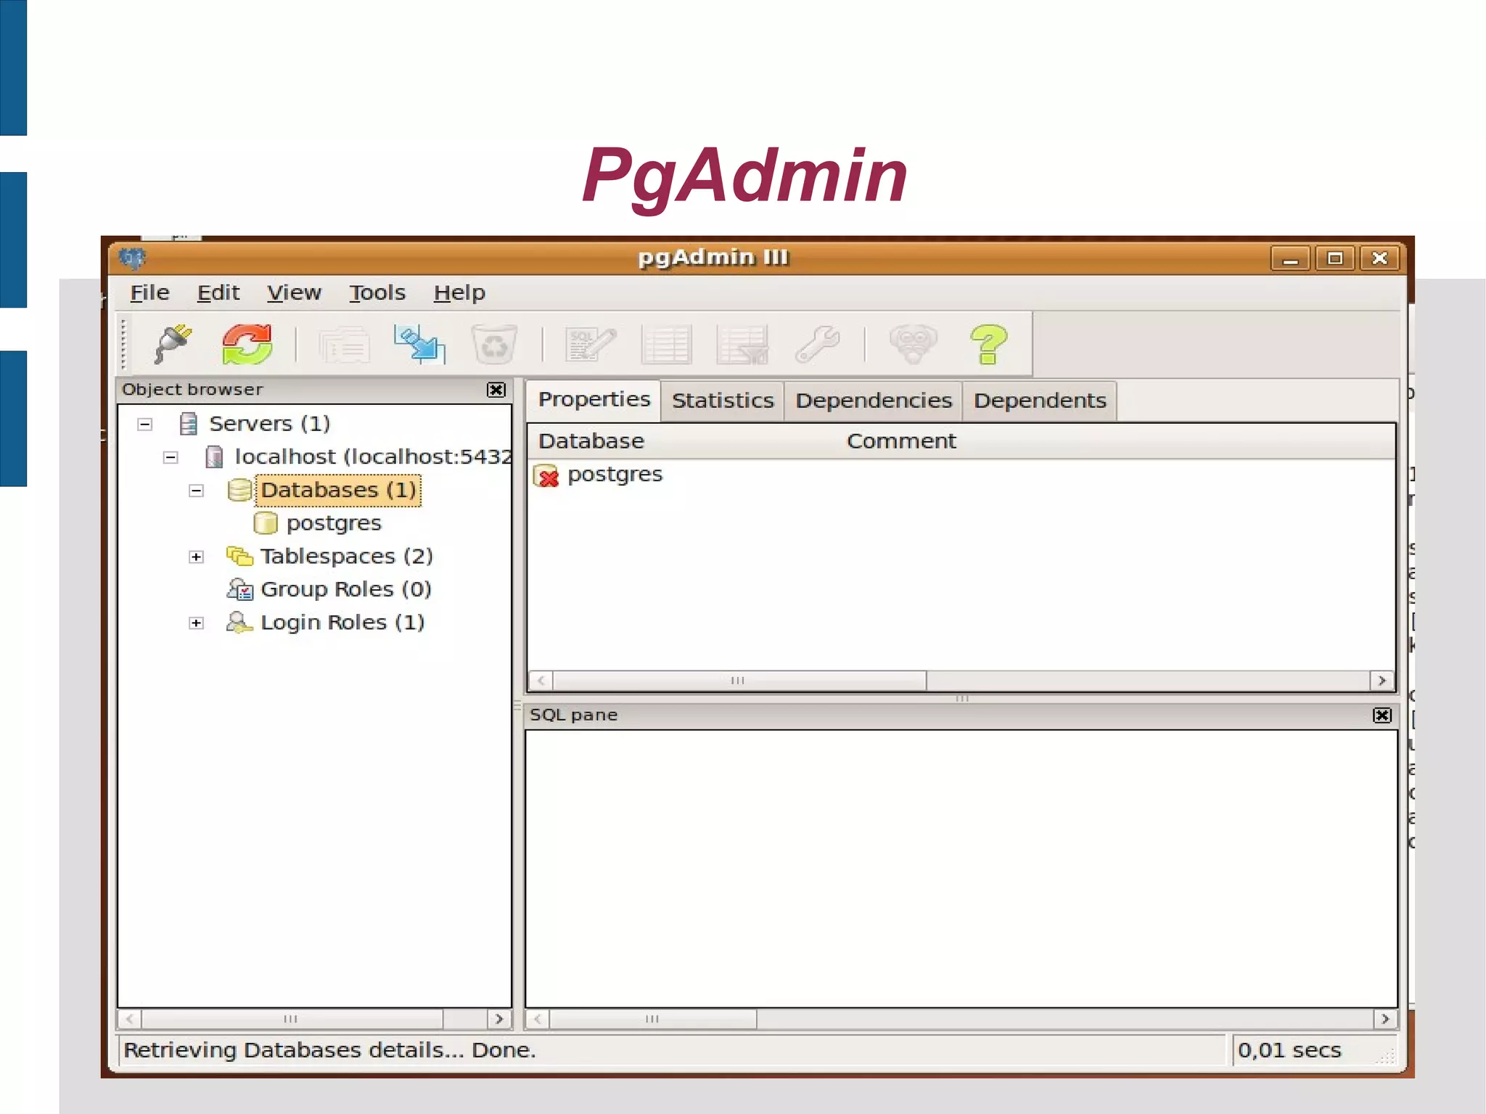
Task: Open the SQL query tool icon
Action: [591, 344]
